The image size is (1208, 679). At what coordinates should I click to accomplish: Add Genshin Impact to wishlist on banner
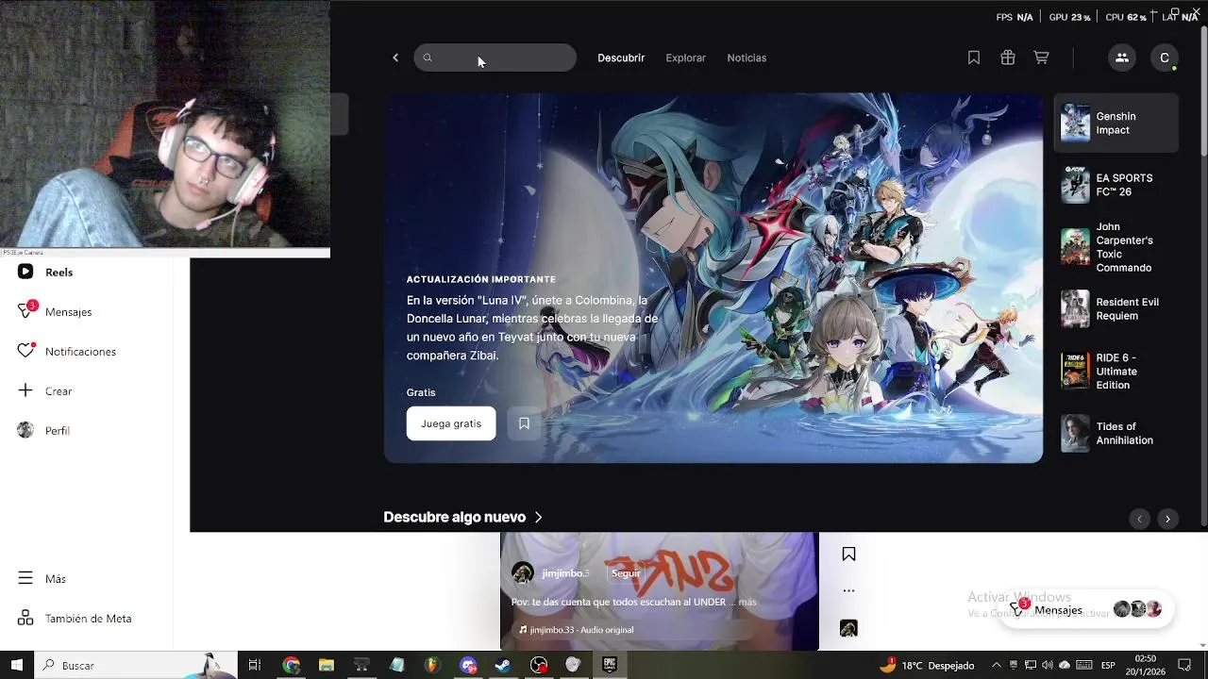[x=524, y=423]
